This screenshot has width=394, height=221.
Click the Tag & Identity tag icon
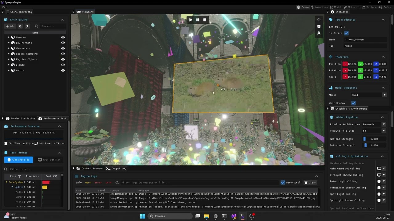[x=331, y=20]
